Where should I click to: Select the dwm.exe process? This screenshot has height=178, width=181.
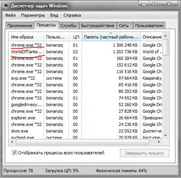point(86,131)
